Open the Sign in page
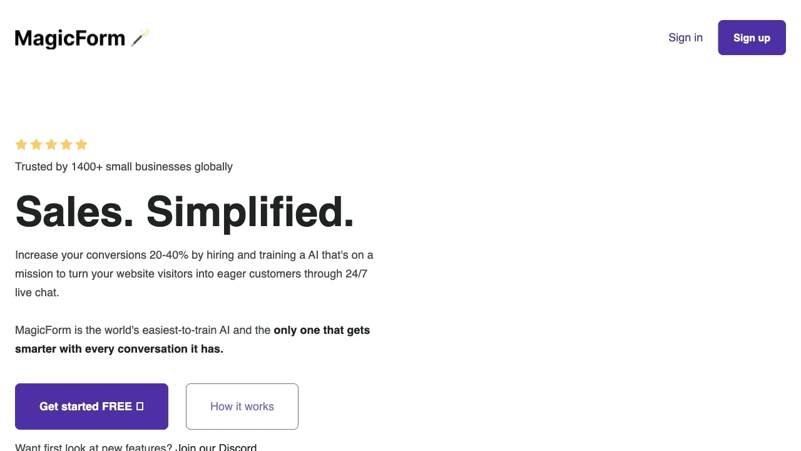 pyautogui.click(x=685, y=38)
